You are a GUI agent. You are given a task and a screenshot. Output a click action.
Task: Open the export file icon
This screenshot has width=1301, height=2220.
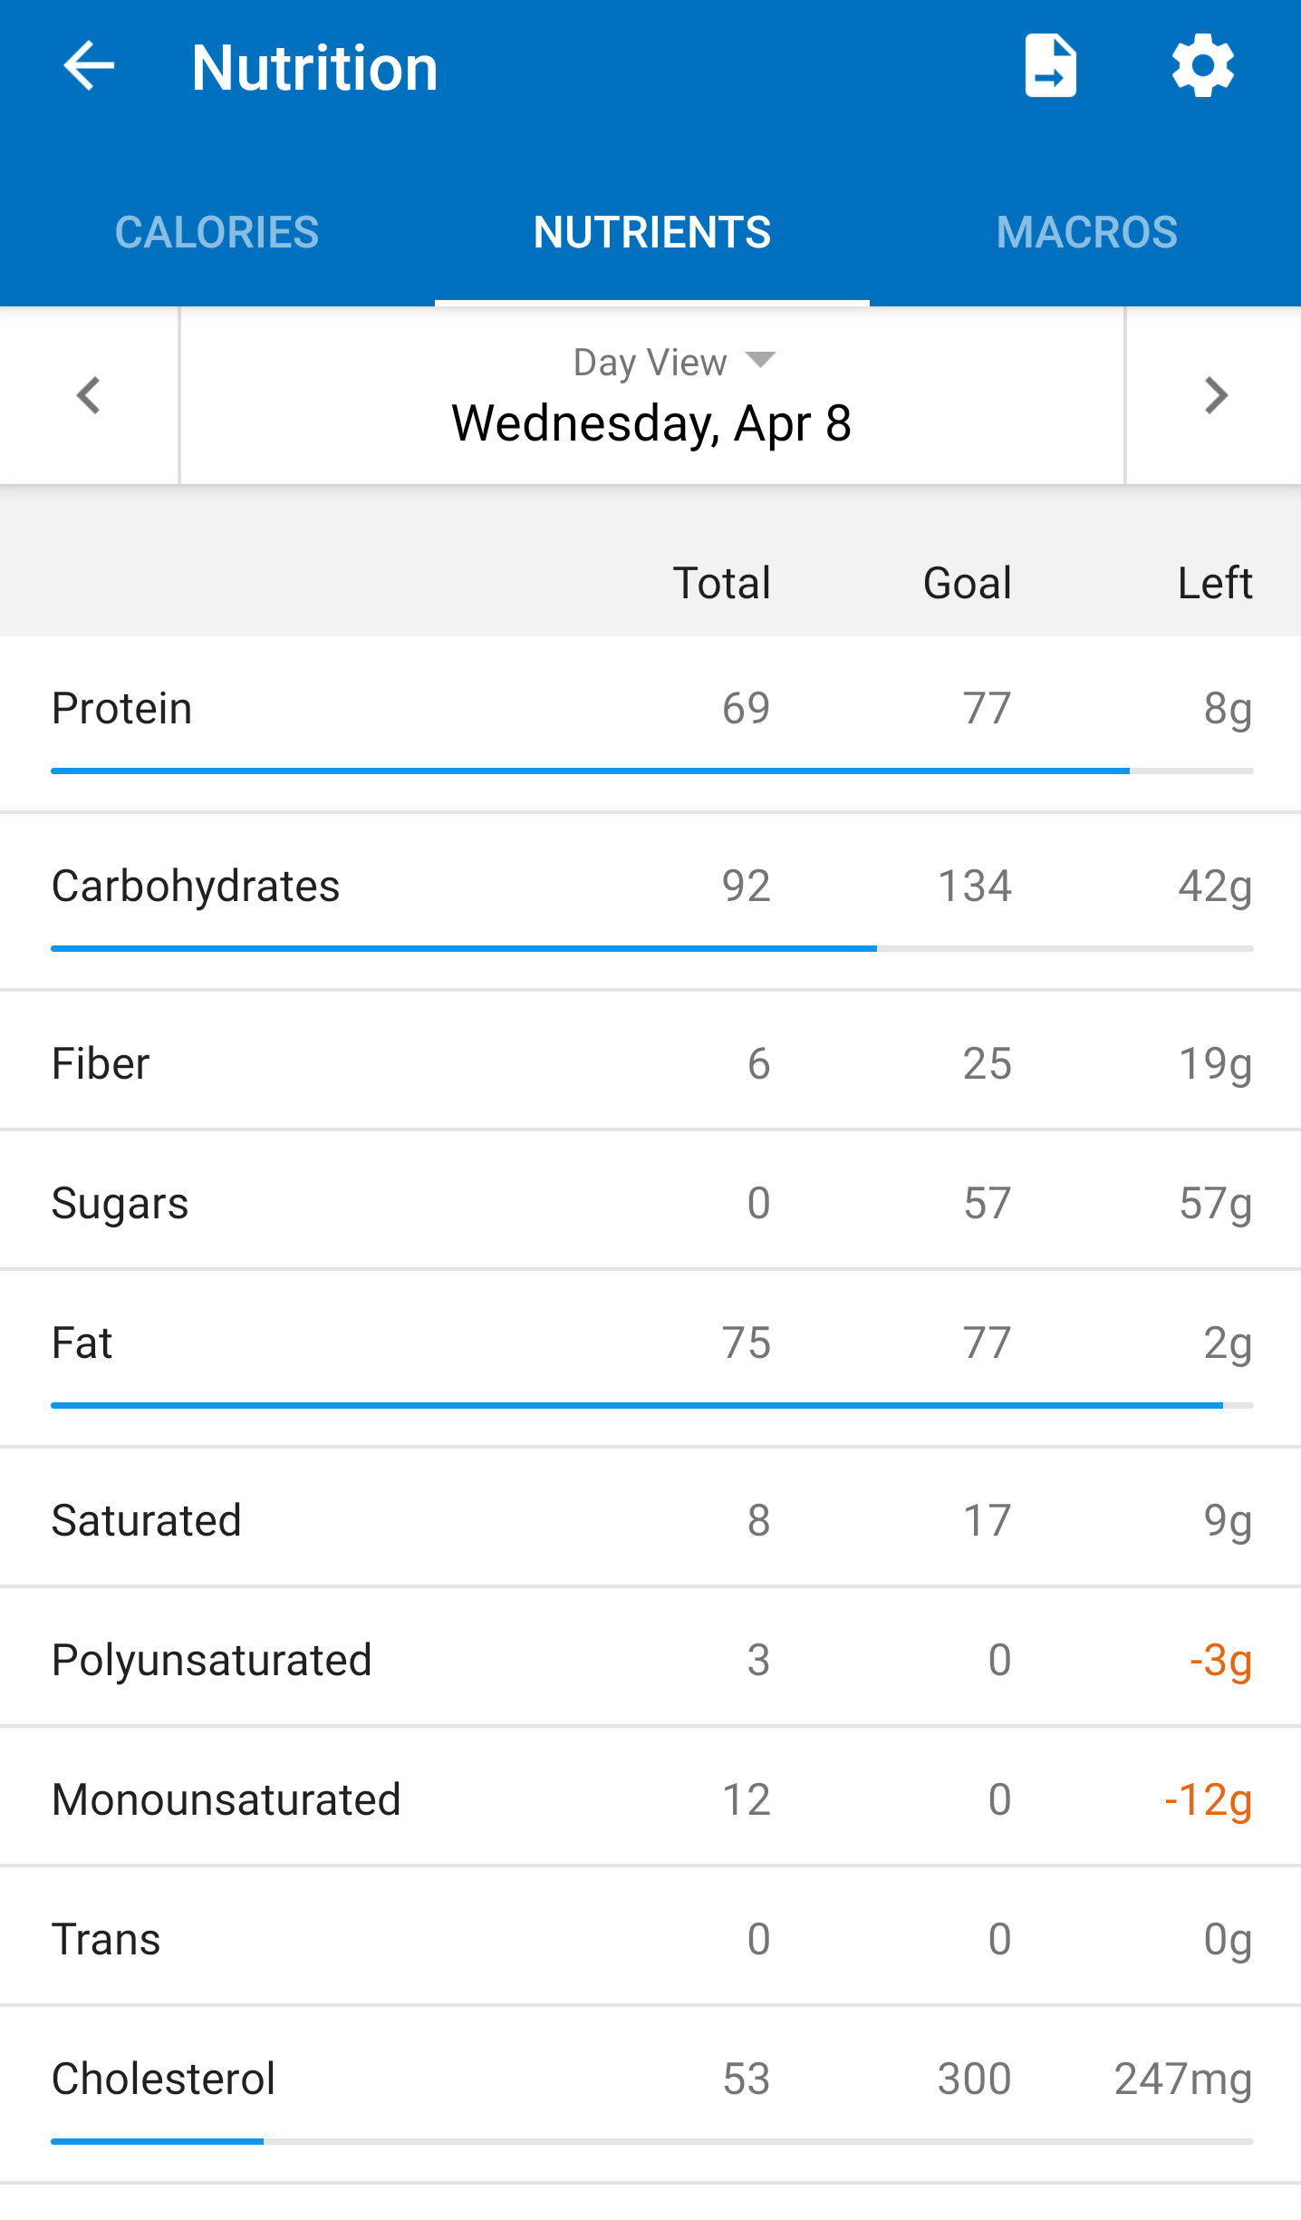click(1050, 66)
